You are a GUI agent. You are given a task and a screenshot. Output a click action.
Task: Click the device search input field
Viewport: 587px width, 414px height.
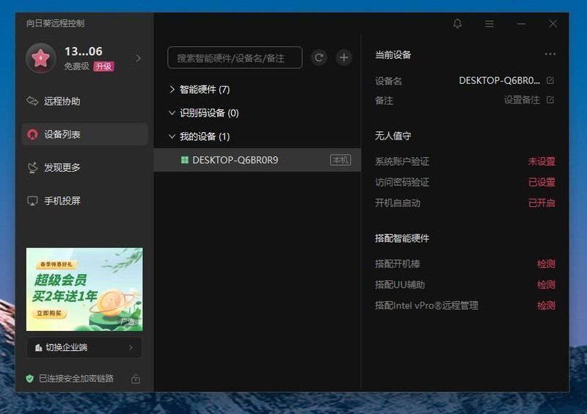[x=235, y=58]
